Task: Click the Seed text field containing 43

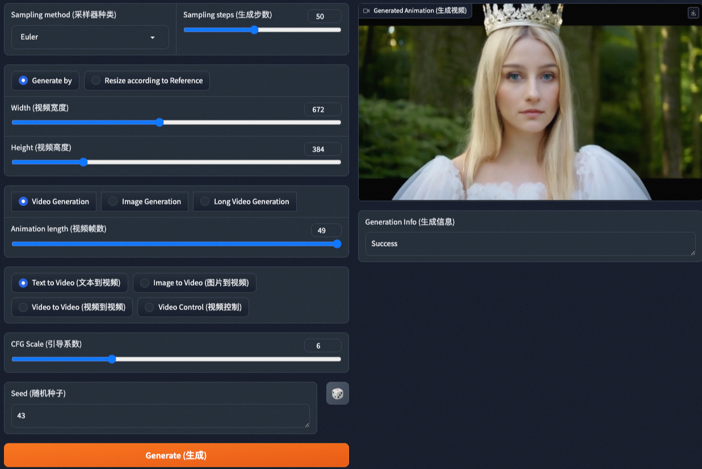Action: [161, 416]
